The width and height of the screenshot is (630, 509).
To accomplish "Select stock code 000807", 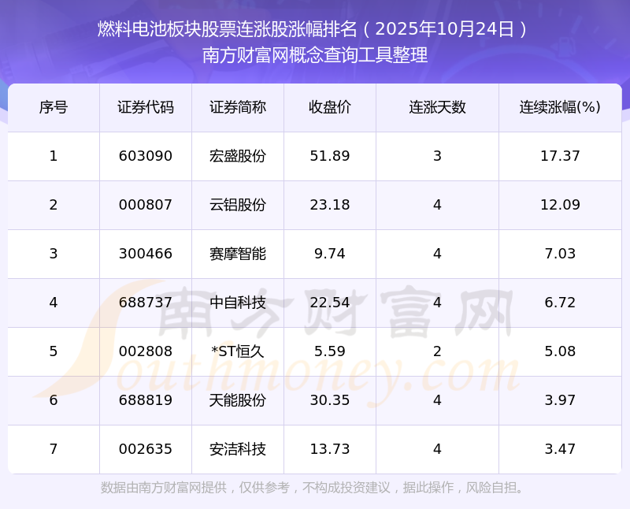I will [146, 205].
